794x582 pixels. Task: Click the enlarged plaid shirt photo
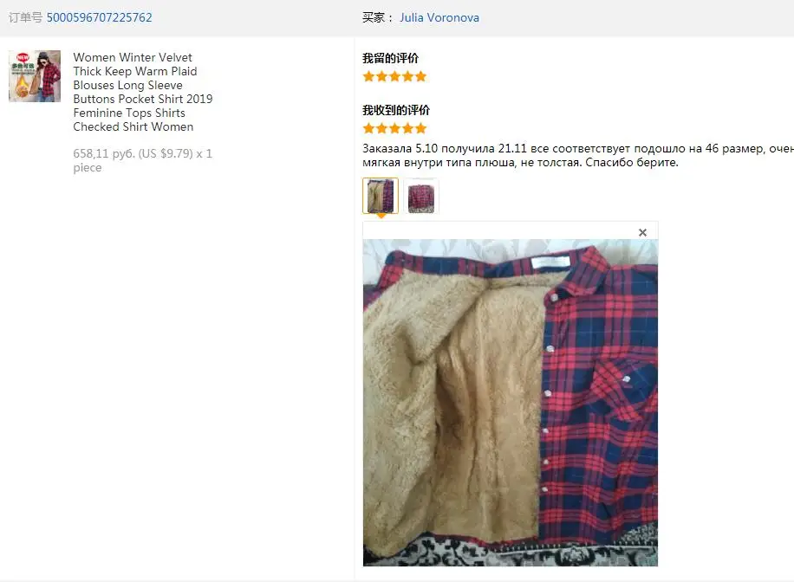coord(511,403)
